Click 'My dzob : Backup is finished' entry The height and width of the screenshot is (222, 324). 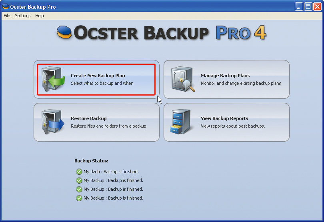pos(111,172)
